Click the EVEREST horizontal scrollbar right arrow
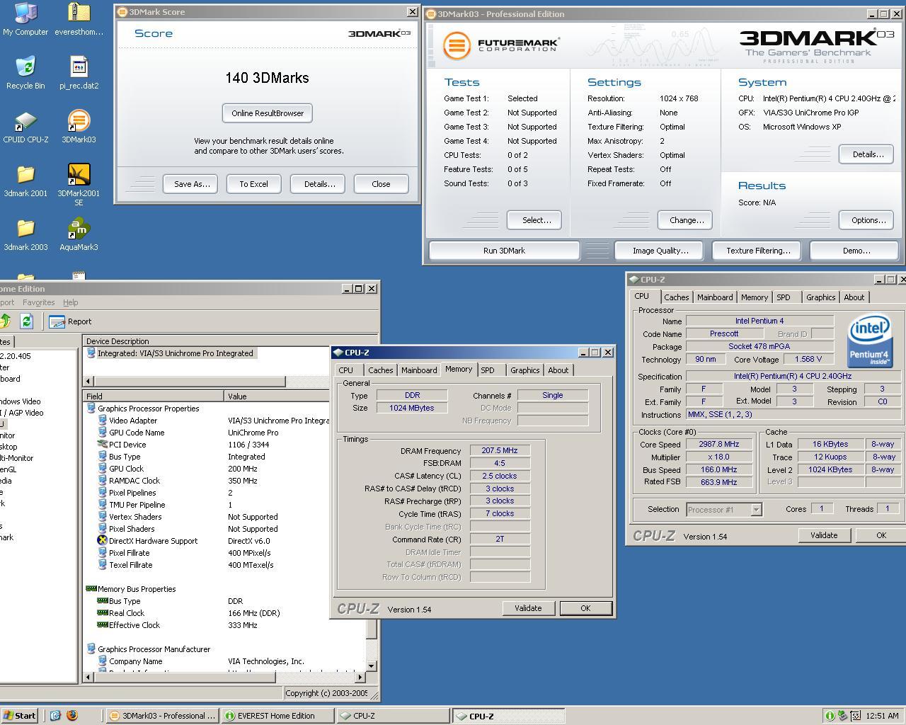 [360, 677]
